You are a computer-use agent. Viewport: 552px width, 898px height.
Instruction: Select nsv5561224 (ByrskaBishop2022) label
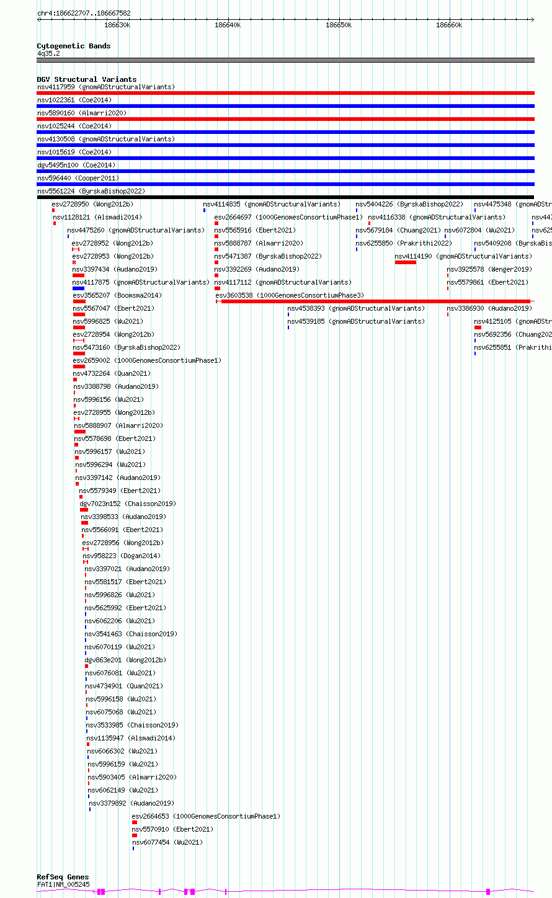click(x=91, y=191)
